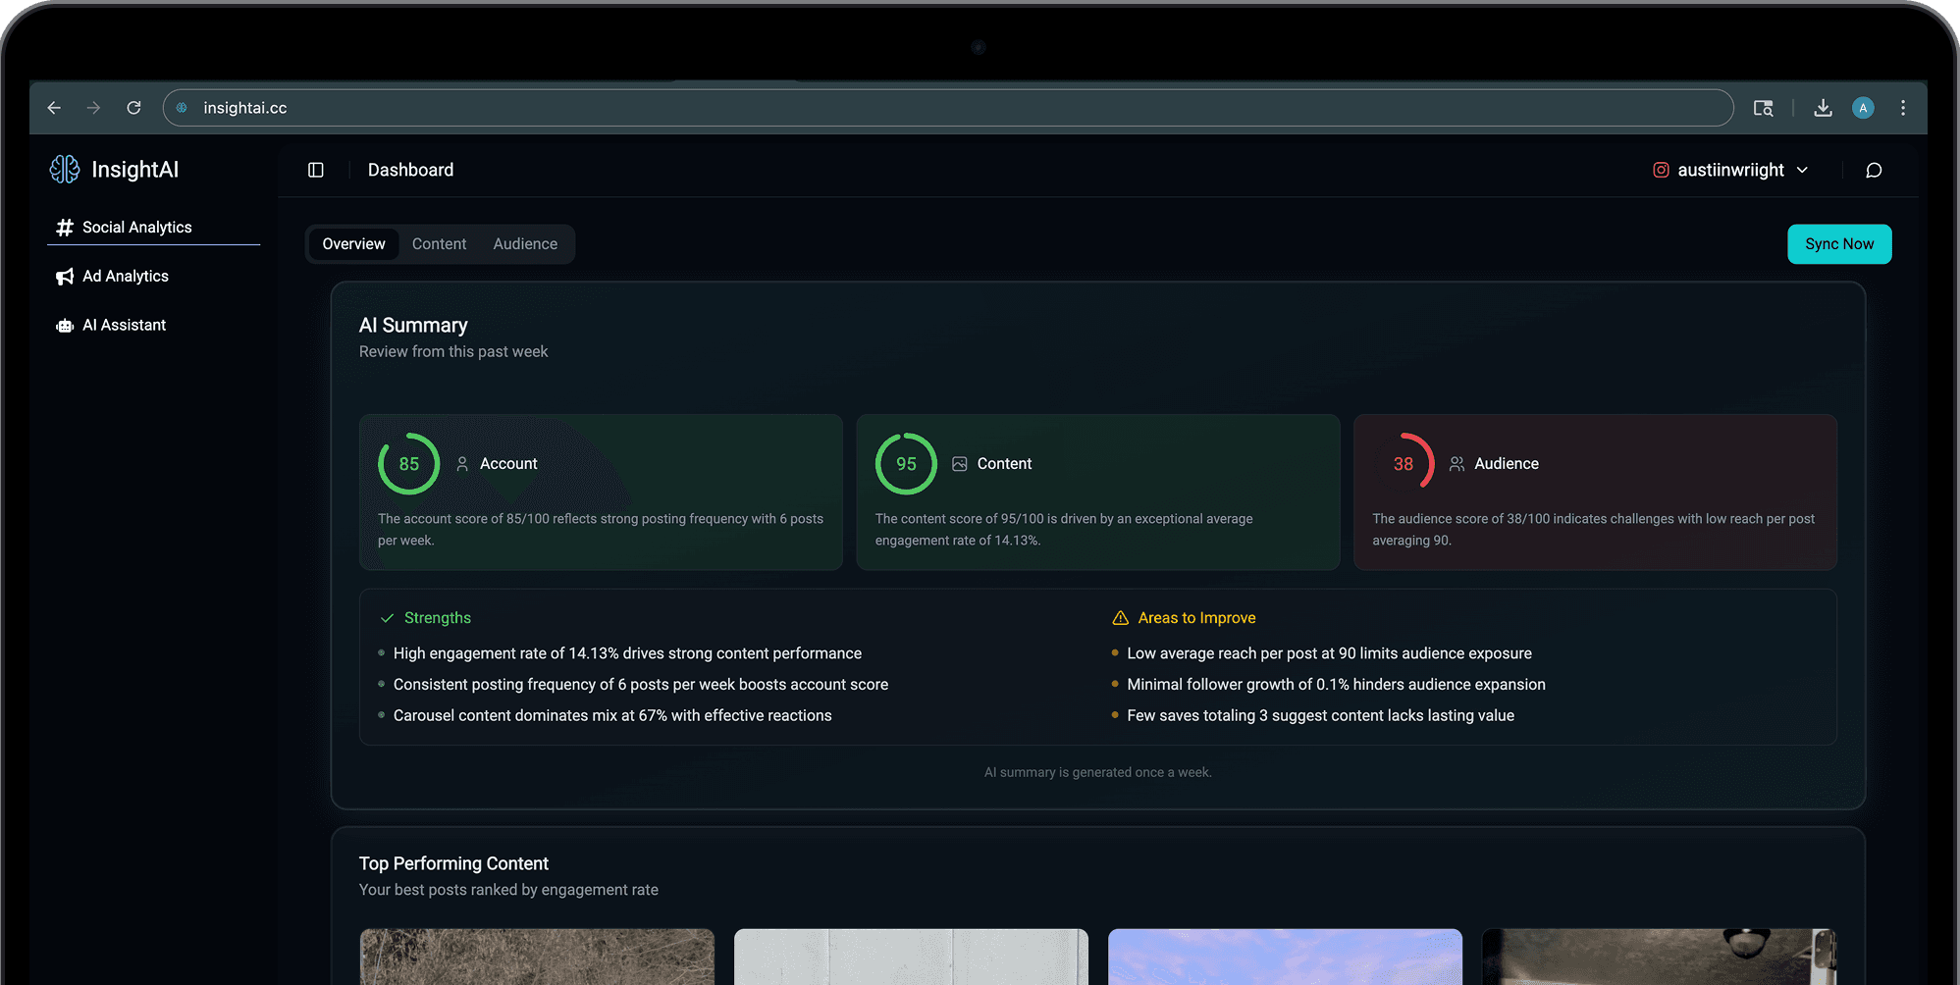1960x985 pixels.
Task: Open the chat bubble icon in header
Action: [x=1873, y=170]
